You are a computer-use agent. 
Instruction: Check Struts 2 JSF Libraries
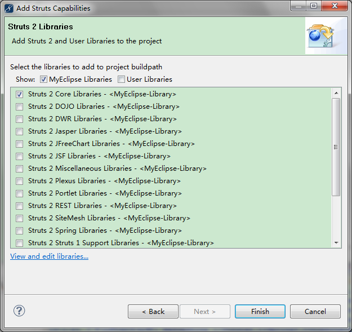tap(20, 156)
